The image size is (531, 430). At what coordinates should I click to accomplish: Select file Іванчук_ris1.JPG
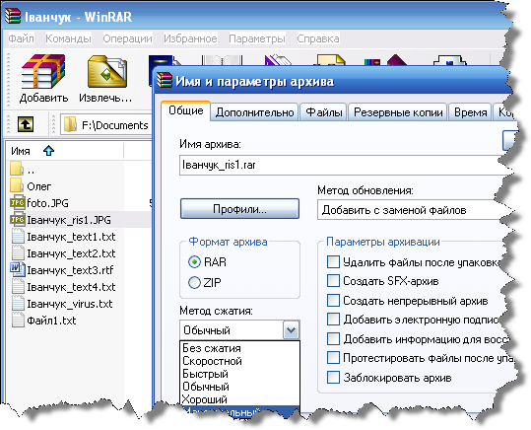point(69,220)
